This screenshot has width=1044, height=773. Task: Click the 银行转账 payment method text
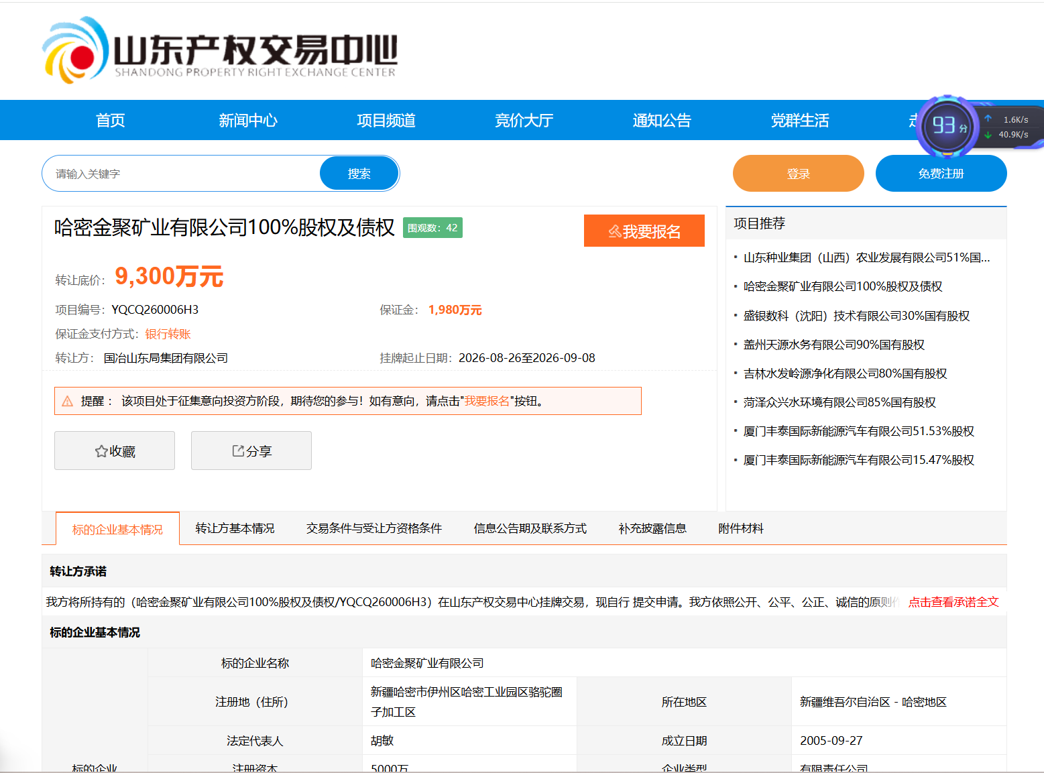[x=168, y=334]
